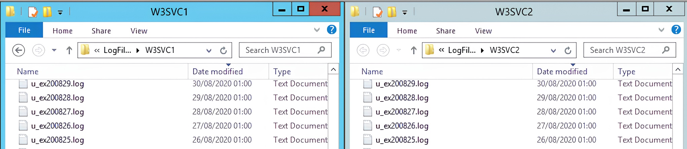Select u_ex200829.log in W3SVC2 window
687x149 pixels.
pos(402,84)
